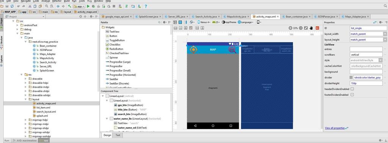Click the Find magnifier icon in toolbar
Image resolution: width=388 pixels, height=143 pixels.
pos(47,6)
